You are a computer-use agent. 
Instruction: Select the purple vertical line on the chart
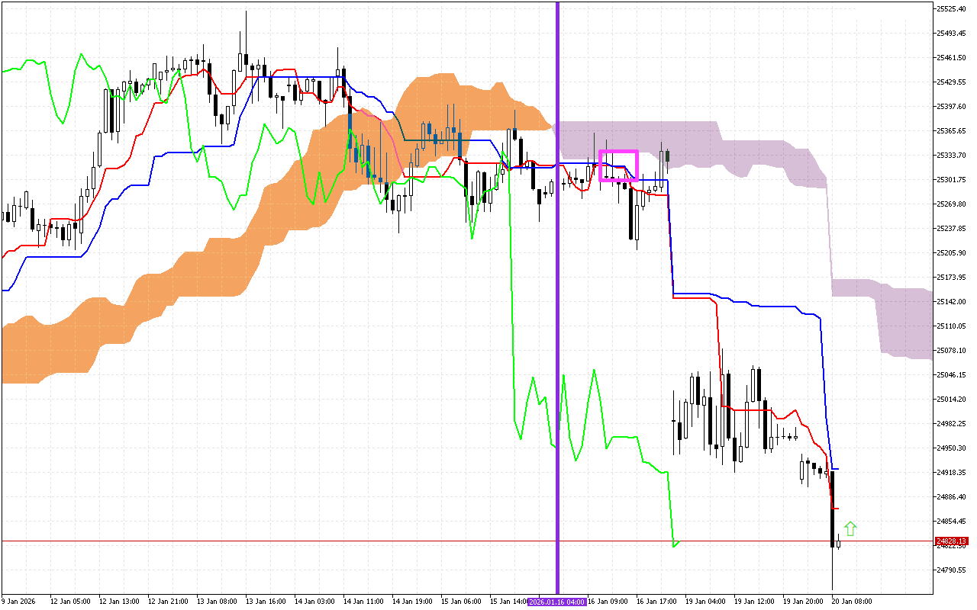pyautogui.click(x=557, y=305)
